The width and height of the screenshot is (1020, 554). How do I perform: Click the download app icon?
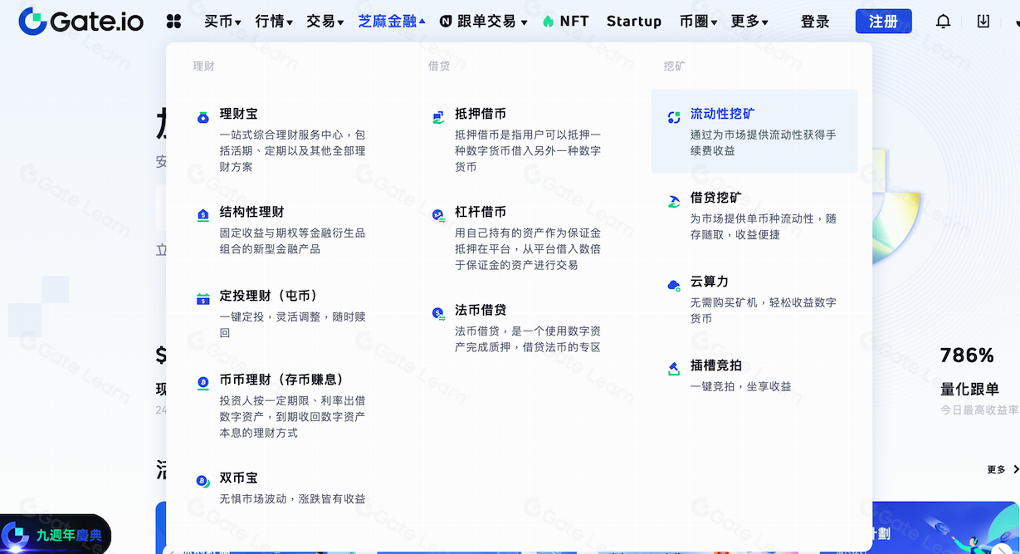coord(983,22)
